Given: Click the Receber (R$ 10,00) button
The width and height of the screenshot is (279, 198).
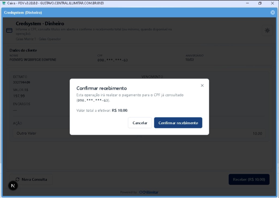Looking at the screenshot, I should pyautogui.click(x=249, y=179).
